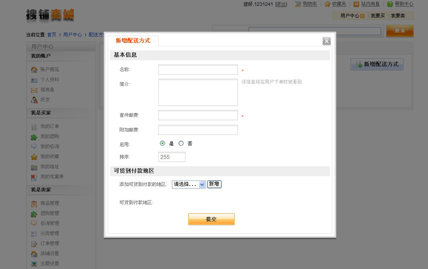This screenshot has width=428, height=269.
Task: Open the 我要买 menu item
Action: [x=378, y=16]
